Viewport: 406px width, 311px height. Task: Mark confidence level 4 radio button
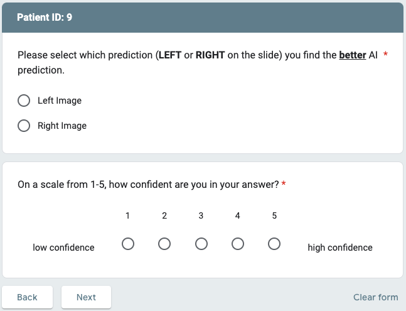(238, 244)
